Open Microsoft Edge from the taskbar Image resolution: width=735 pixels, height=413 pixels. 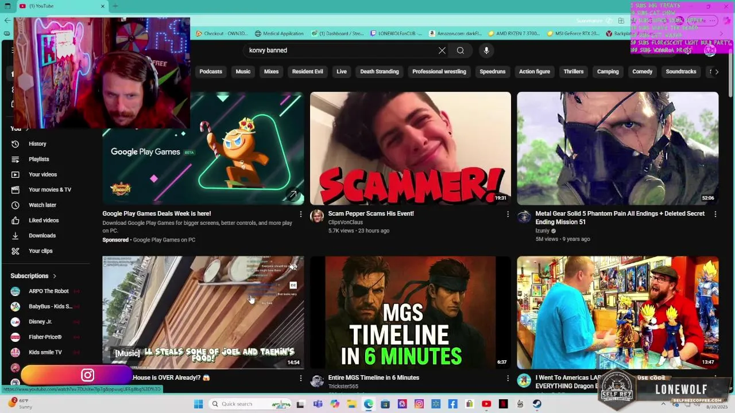[368, 404]
